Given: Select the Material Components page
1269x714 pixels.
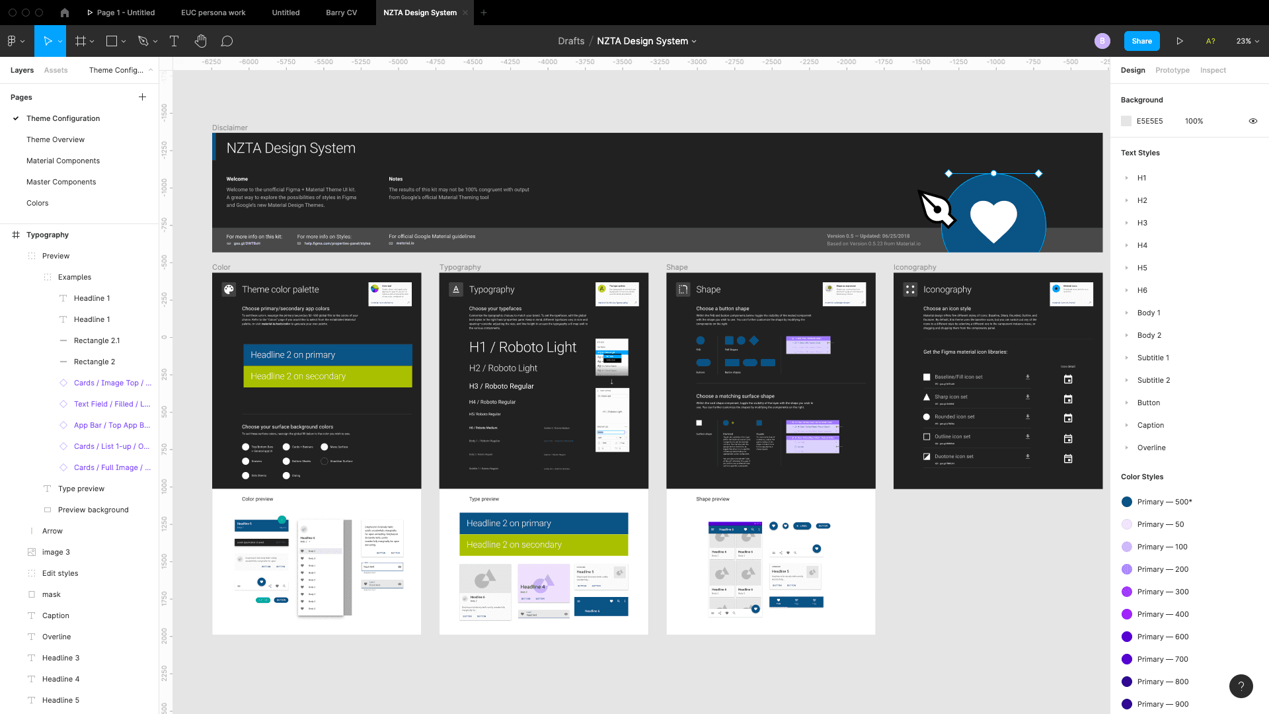Looking at the screenshot, I should (x=63, y=161).
